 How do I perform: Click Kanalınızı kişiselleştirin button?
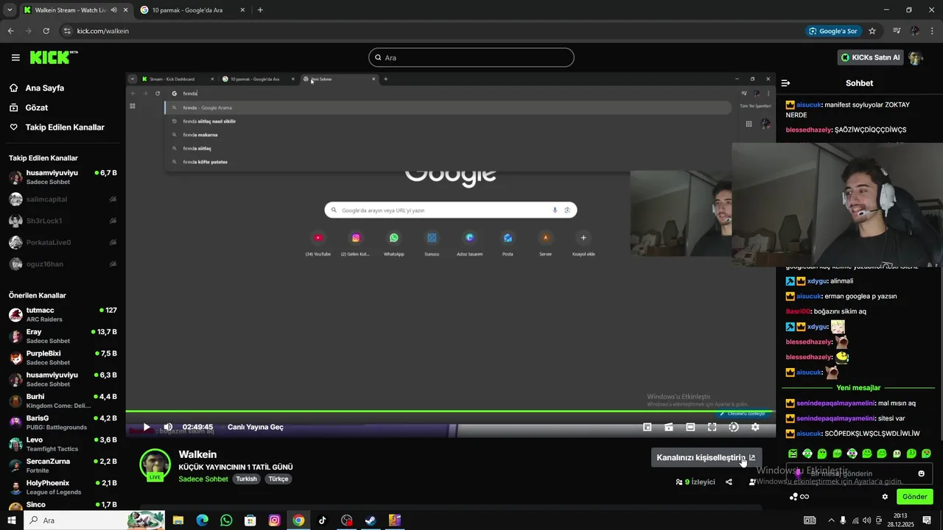[706, 457]
